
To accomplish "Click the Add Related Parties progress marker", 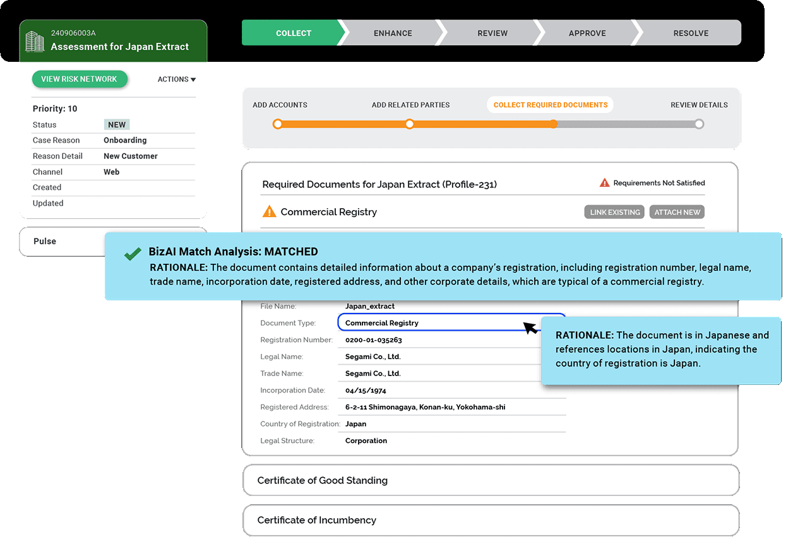I will pos(410,124).
